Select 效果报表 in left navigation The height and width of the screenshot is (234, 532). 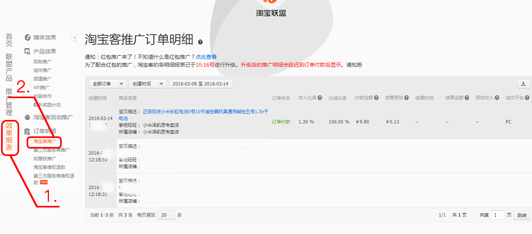tap(9, 137)
